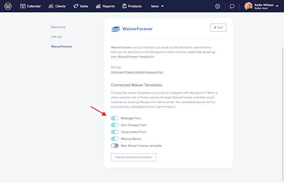This screenshot has height=183, width=284.
Task: Click the Reports chart icon
Action: point(98,6)
